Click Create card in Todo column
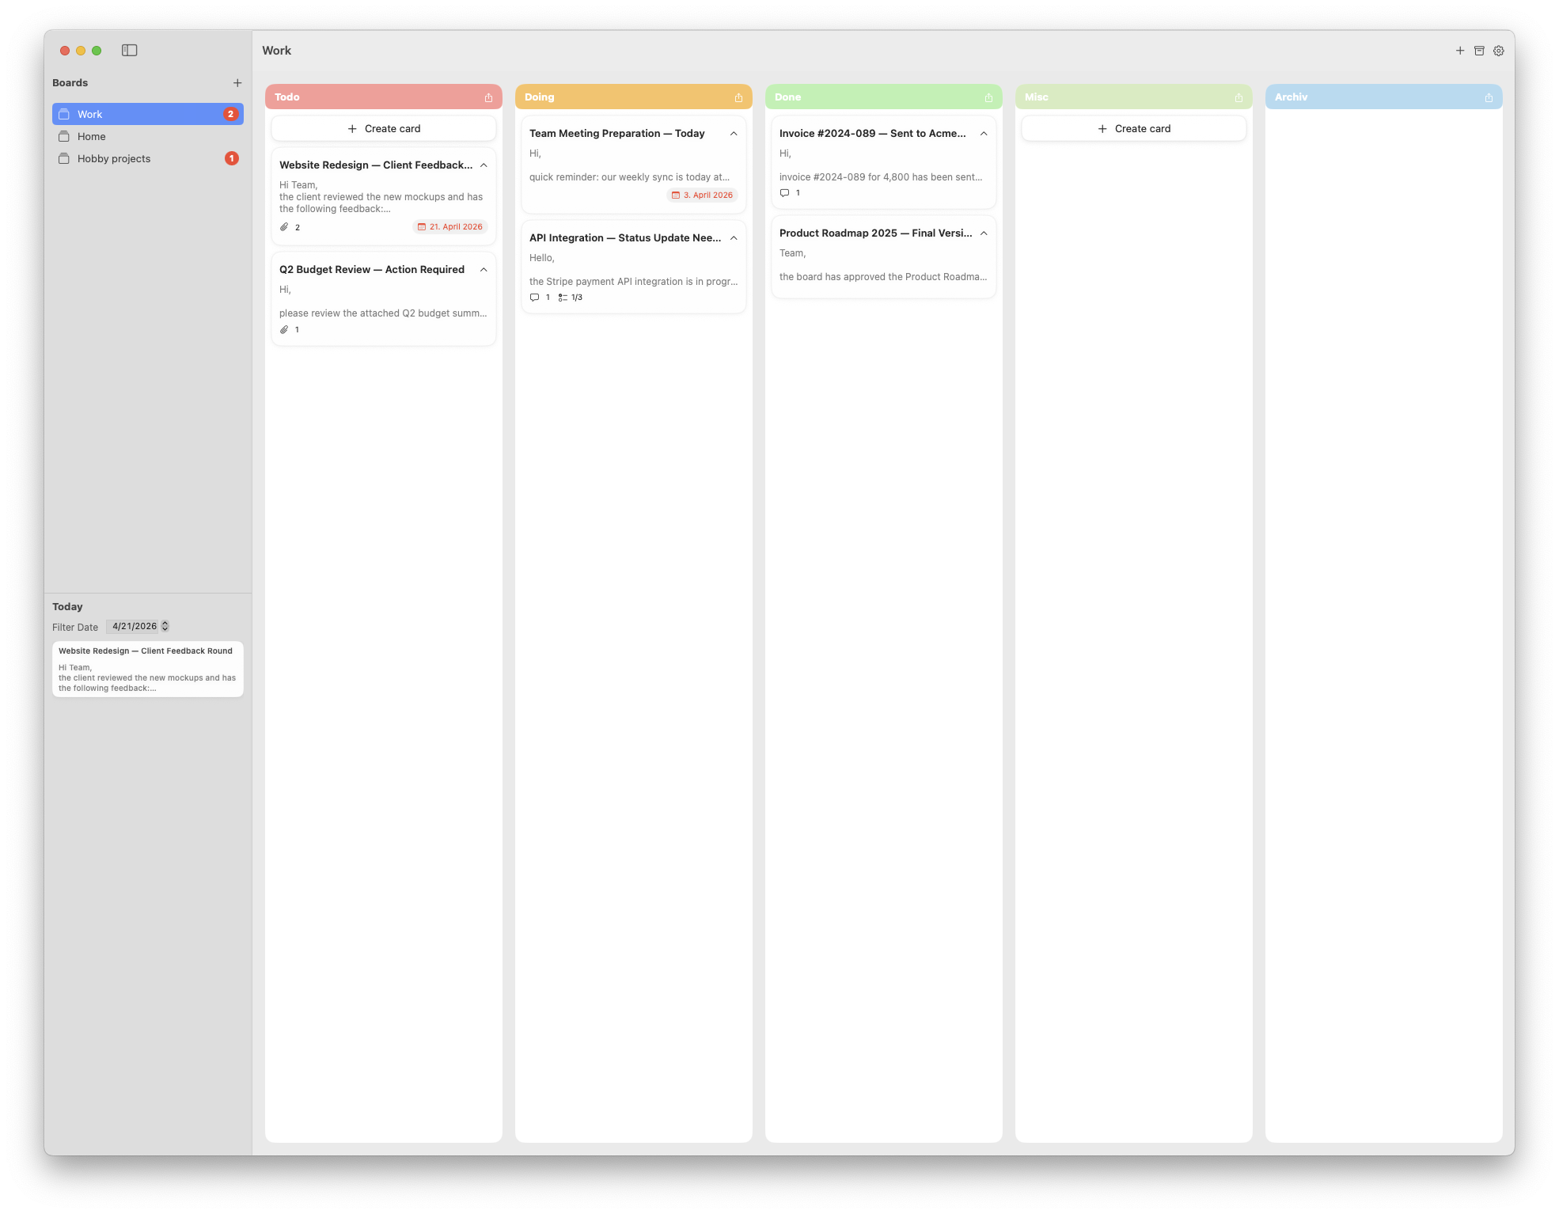 point(384,128)
